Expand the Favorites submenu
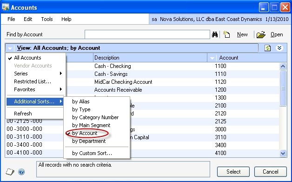The image size is (292, 182). (x=36, y=89)
